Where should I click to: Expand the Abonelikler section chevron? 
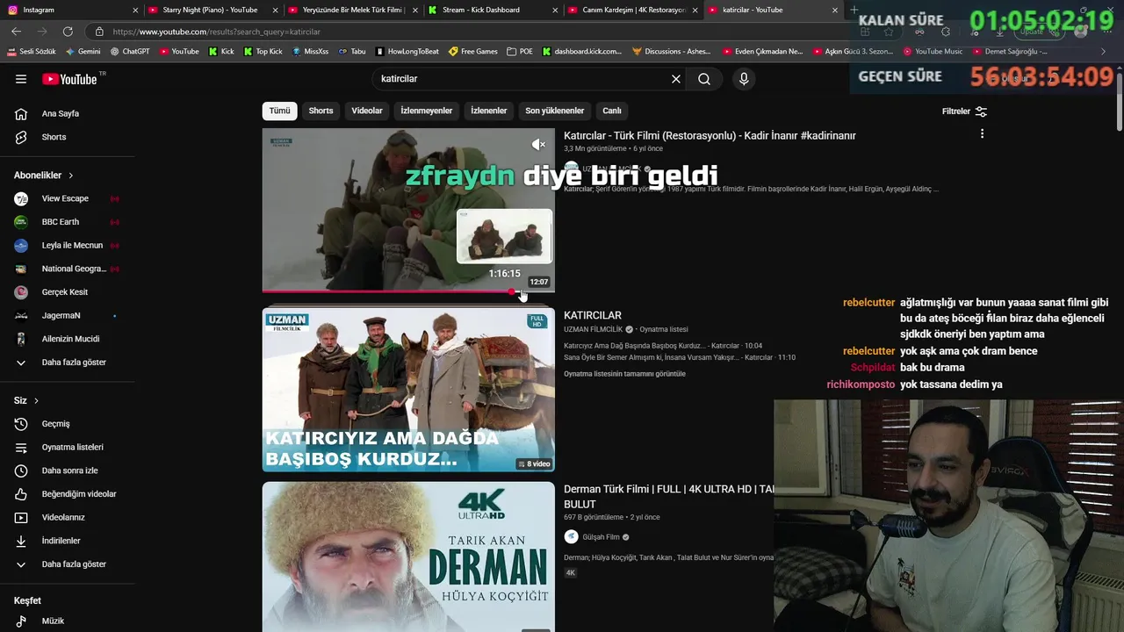(71, 176)
